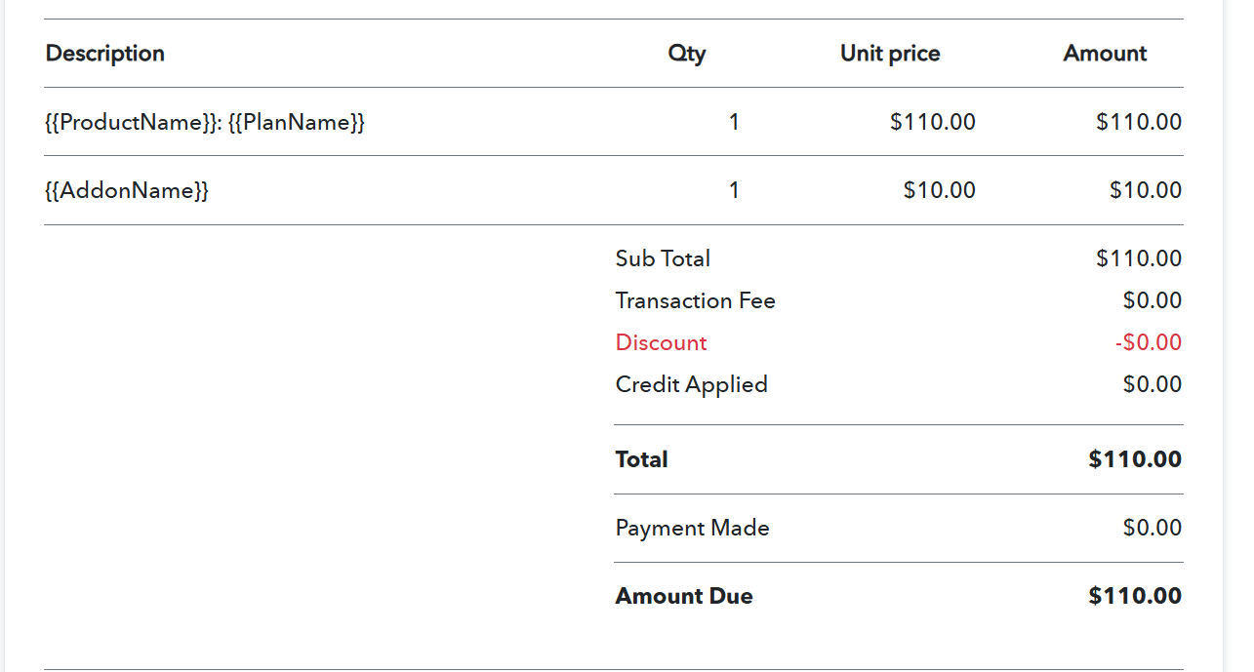Select the {{AddonName}} line item
The image size is (1254, 672).
[127, 190]
